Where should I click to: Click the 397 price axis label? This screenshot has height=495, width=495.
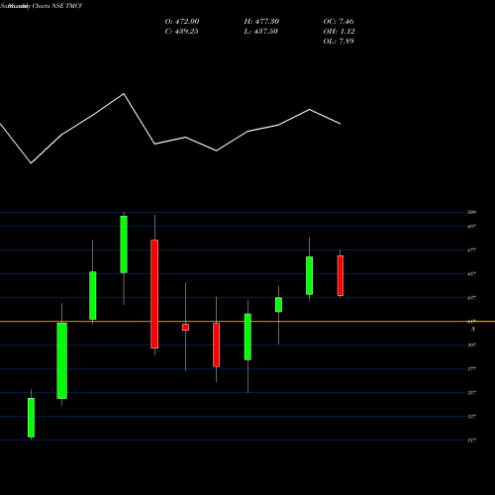pos(471,346)
